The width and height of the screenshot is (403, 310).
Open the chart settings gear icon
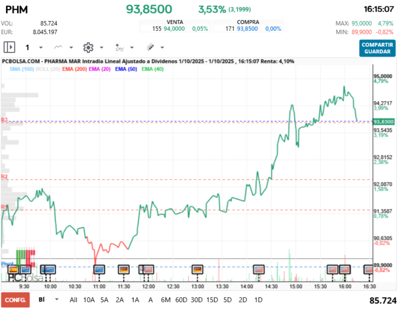[x=88, y=47]
